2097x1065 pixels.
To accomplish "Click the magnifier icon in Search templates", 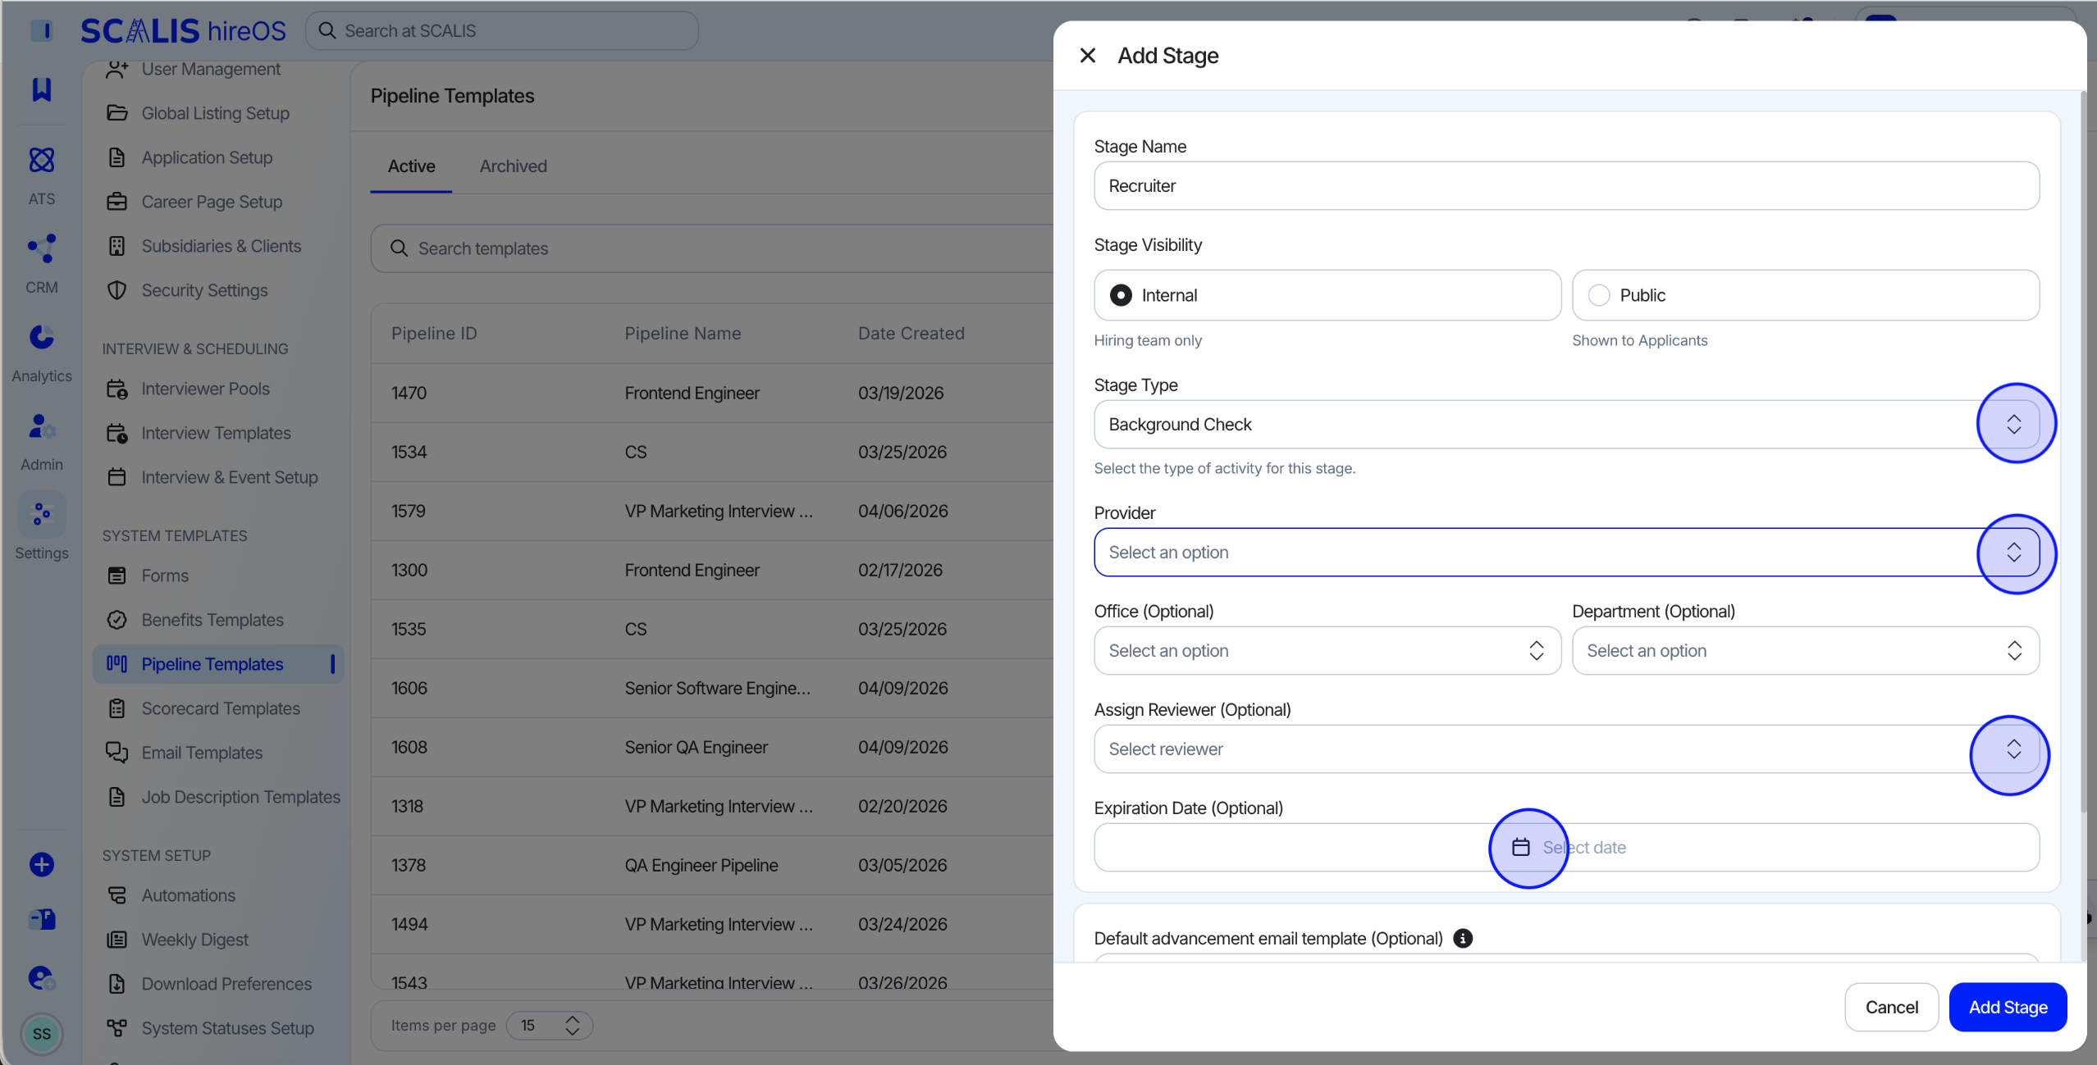I will 400,248.
